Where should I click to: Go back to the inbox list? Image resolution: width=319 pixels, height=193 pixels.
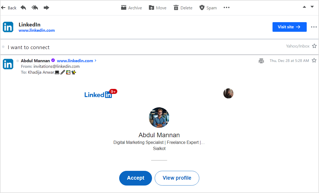tap(9, 8)
